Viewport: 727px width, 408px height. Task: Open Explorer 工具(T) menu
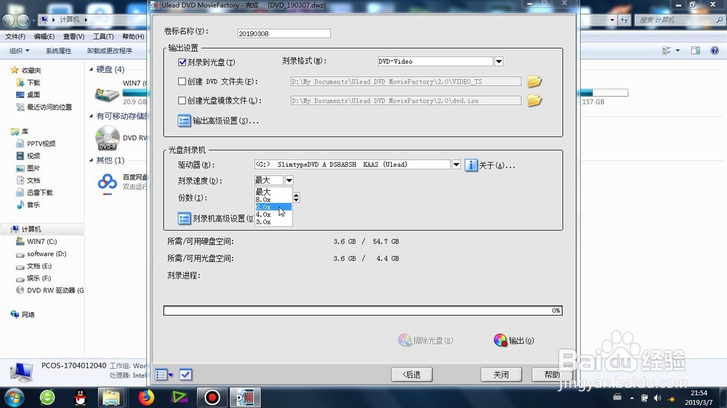(103, 36)
